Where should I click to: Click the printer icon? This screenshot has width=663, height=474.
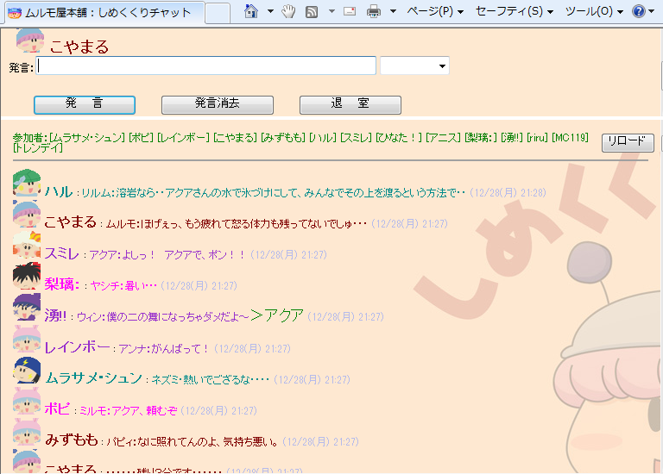(373, 11)
